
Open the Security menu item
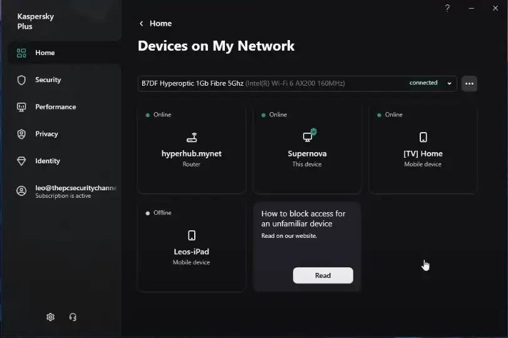[x=48, y=80]
